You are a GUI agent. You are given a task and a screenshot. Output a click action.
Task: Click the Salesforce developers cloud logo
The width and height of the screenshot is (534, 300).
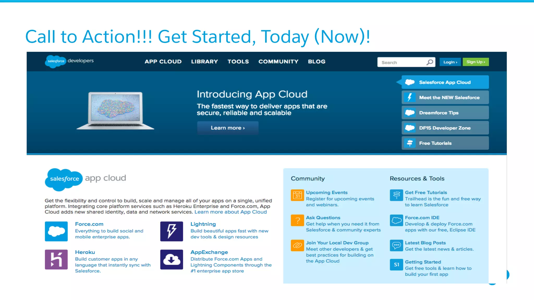coord(56,61)
